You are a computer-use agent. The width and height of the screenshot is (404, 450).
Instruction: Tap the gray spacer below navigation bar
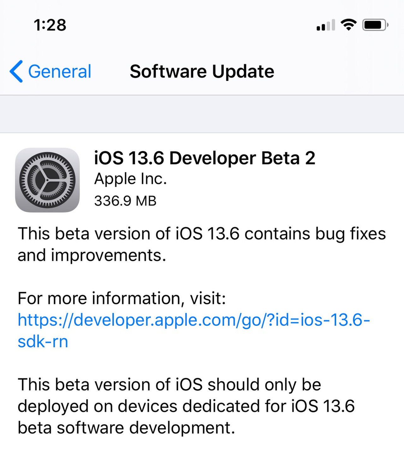pos(202,114)
